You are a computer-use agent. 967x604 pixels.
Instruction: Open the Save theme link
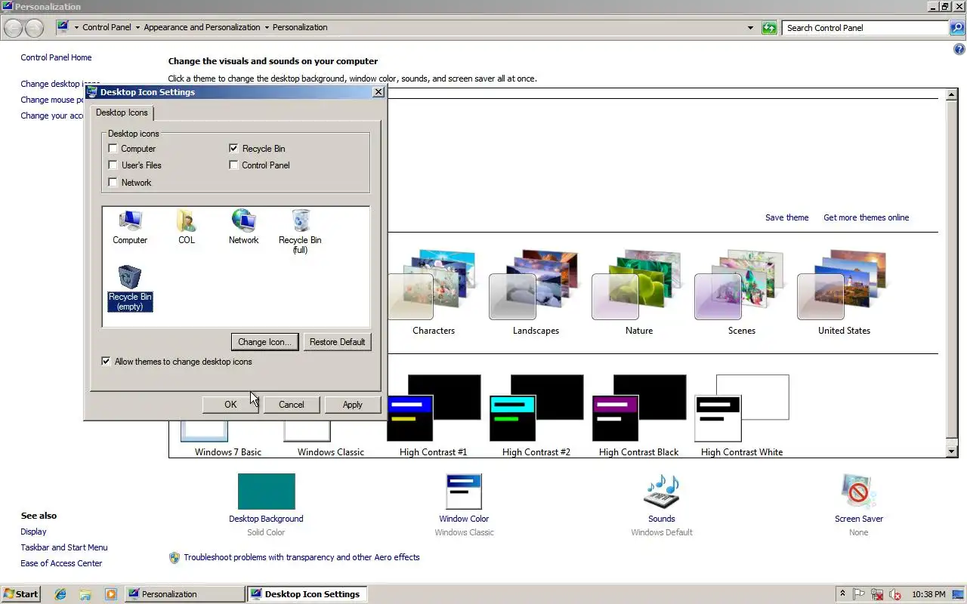tap(786, 217)
